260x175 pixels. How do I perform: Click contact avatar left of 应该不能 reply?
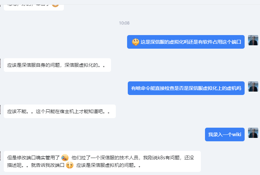click(x=1, y=109)
